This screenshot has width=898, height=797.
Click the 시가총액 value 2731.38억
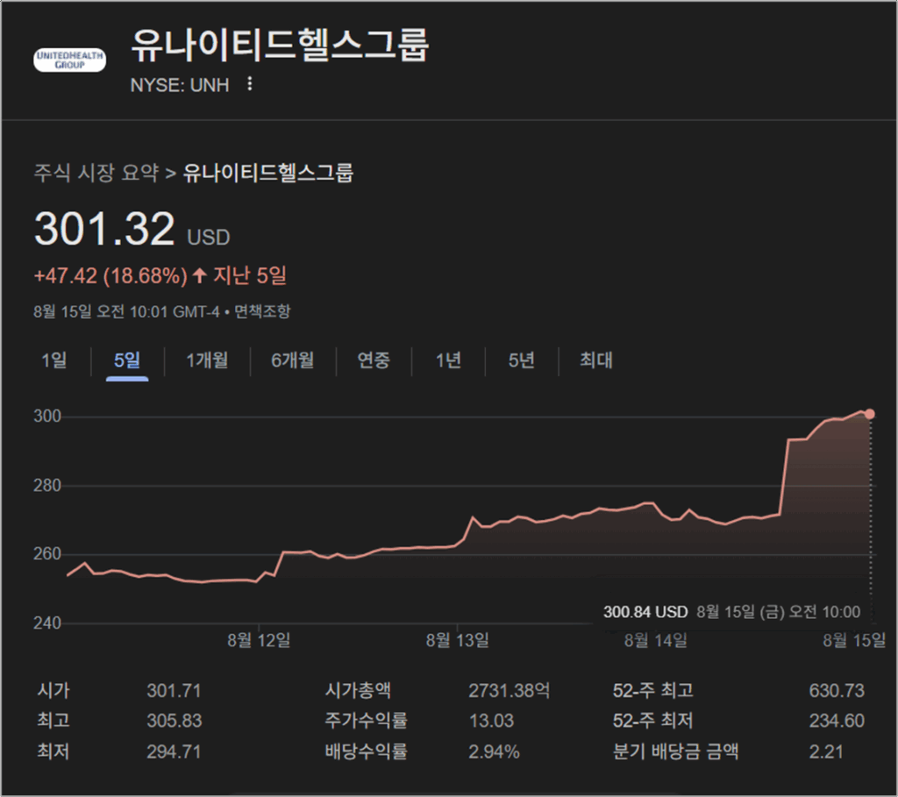pyautogui.click(x=510, y=691)
